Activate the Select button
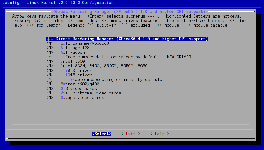This screenshot has height=150, width=264. 102,134
